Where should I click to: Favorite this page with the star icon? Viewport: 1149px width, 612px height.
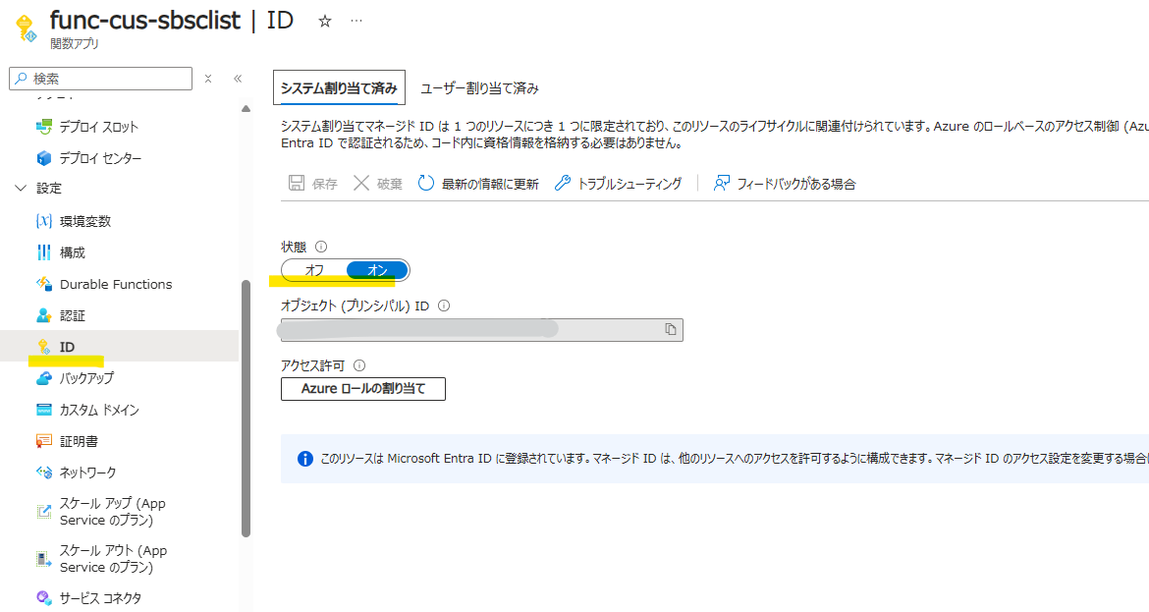[x=325, y=22]
